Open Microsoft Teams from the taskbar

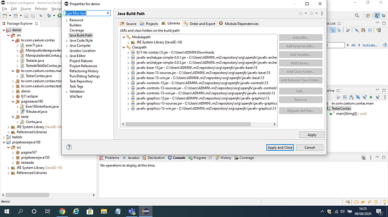(x=132, y=211)
